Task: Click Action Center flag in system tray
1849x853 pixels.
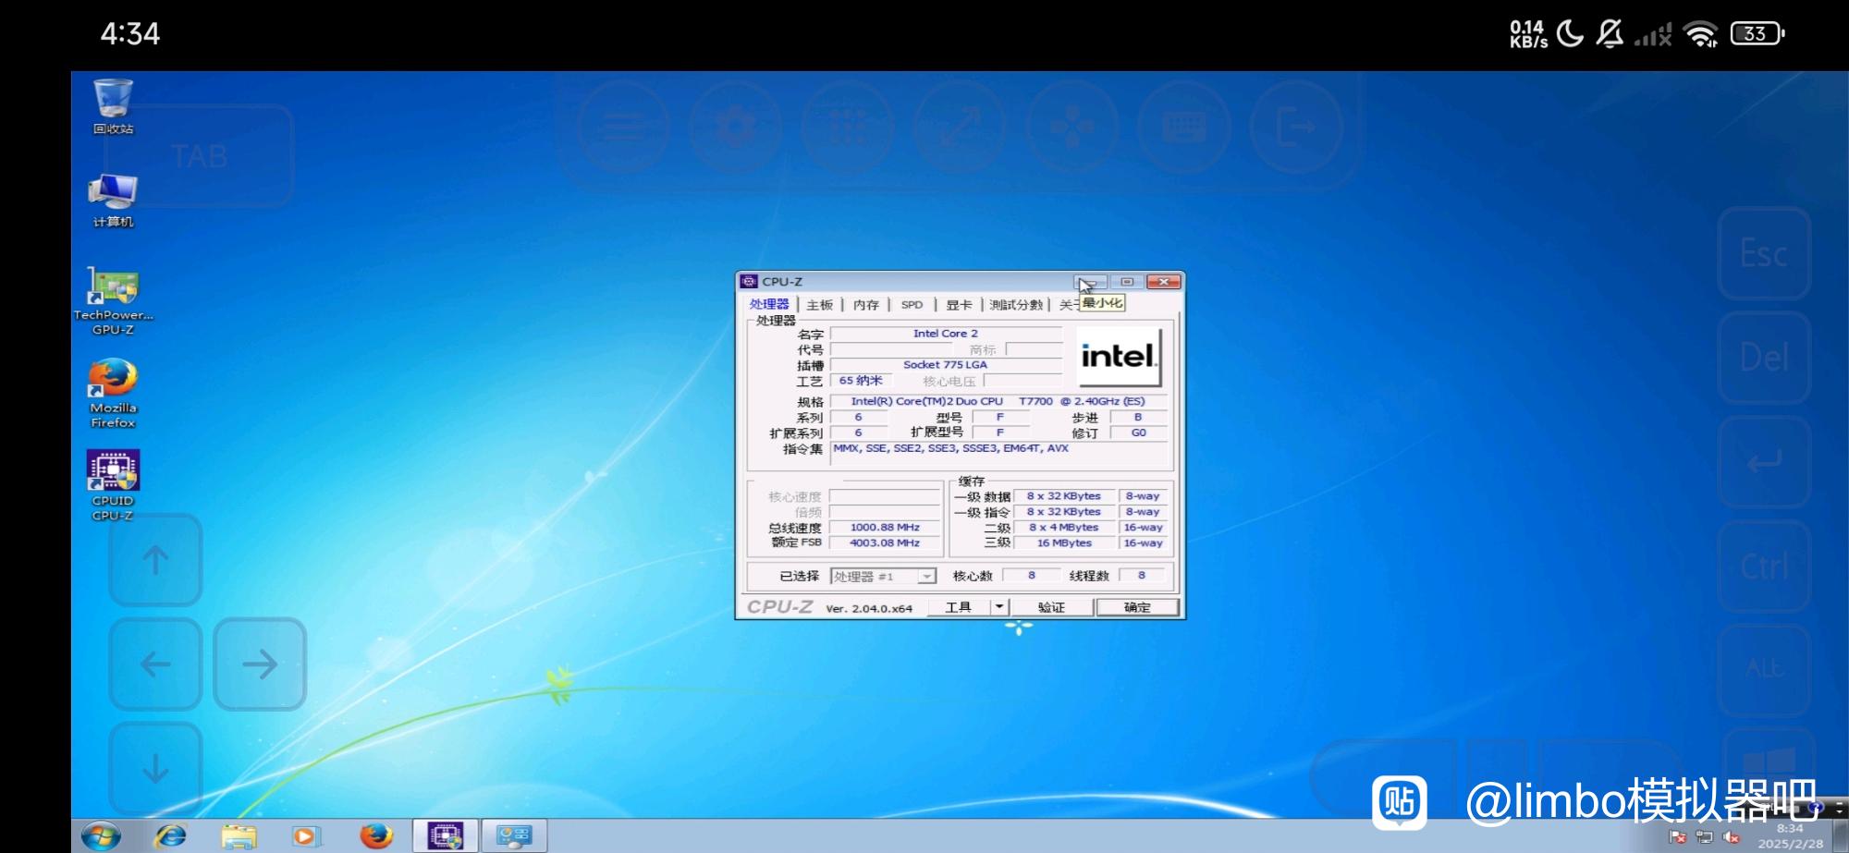Action: pyautogui.click(x=1677, y=837)
